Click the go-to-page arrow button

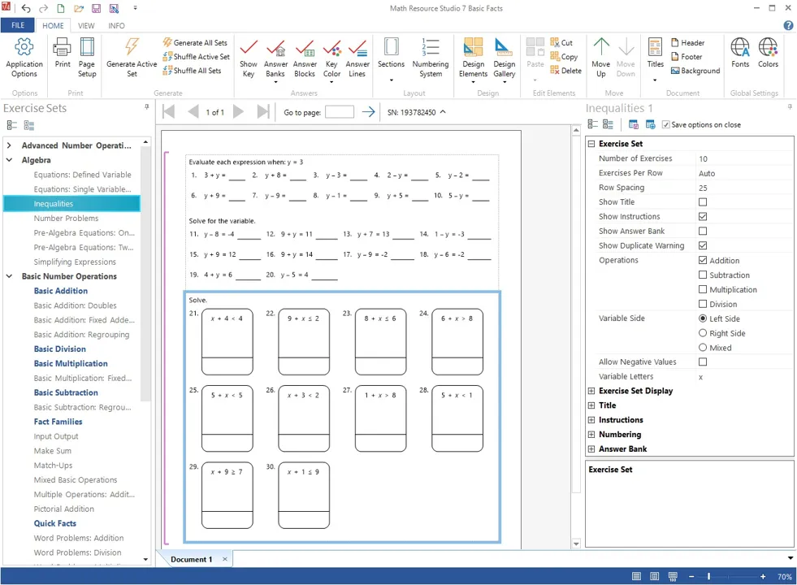pos(369,112)
